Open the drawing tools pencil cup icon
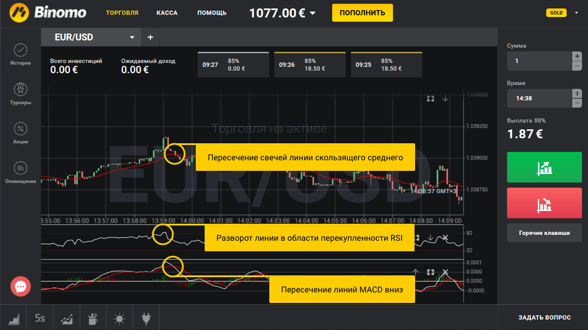588x330 pixels. pyautogui.click(x=93, y=319)
